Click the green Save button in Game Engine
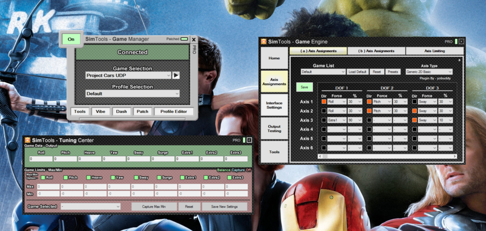The width and height of the screenshot is (486, 231). pyautogui.click(x=304, y=87)
